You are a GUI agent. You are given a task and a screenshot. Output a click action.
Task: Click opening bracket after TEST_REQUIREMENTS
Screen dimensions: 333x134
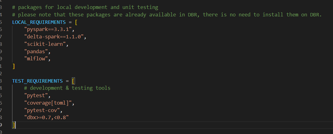coord(74,81)
